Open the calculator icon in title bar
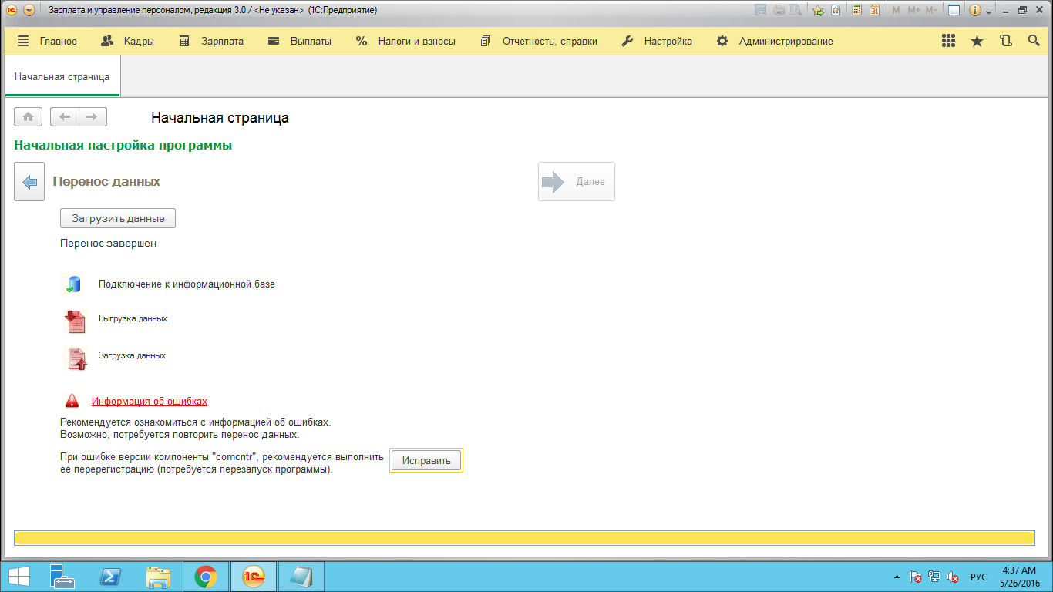1053x592 pixels. click(x=856, y=10)
